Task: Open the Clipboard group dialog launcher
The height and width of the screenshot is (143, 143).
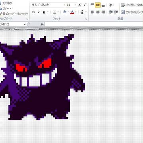Action: 27,19
